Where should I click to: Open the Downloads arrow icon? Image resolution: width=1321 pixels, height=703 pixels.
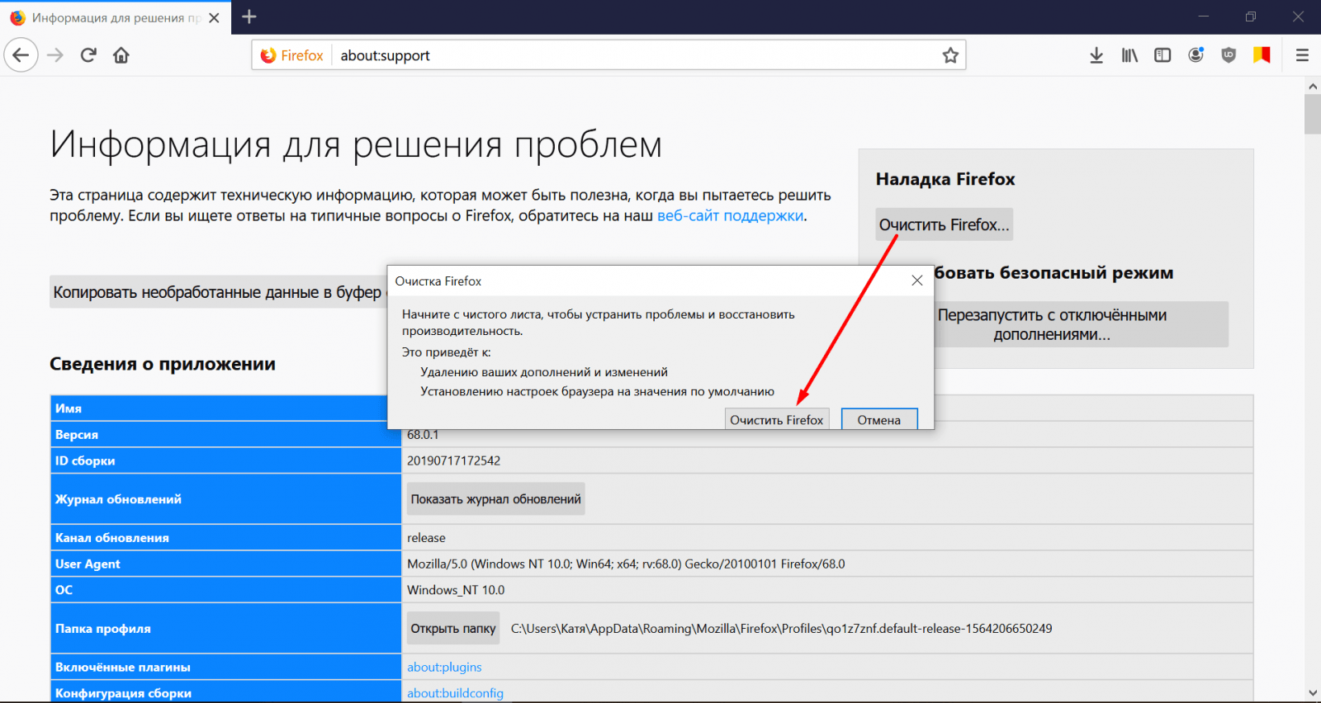[x=1096, y=55]
